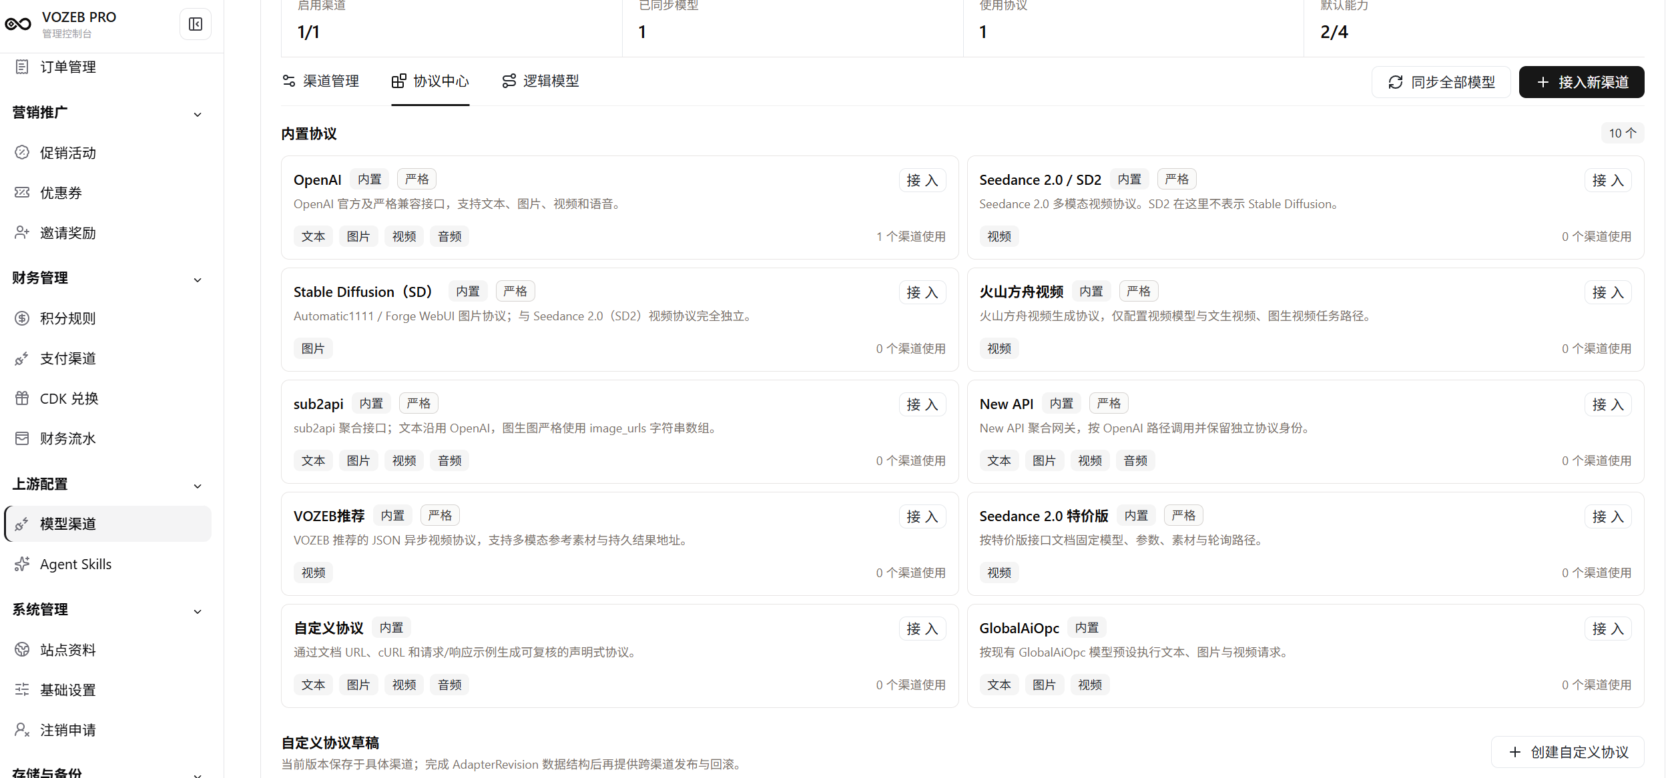Click the 自定义协议草稿 heading

point(330,743)
